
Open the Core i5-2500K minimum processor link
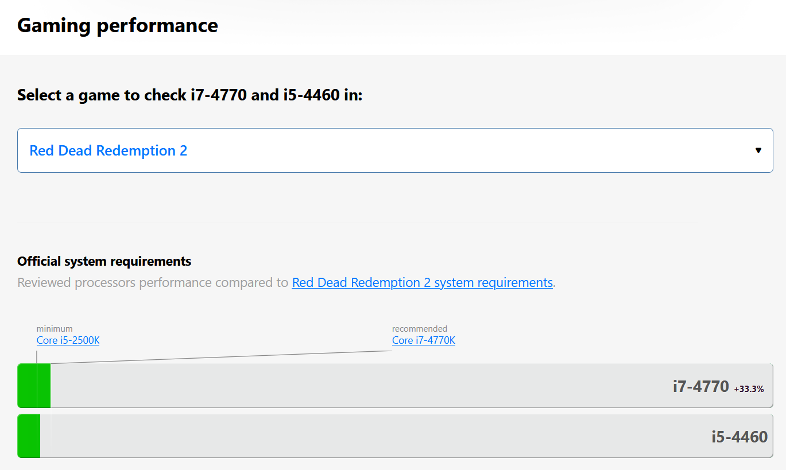click(x=68, y=340)
